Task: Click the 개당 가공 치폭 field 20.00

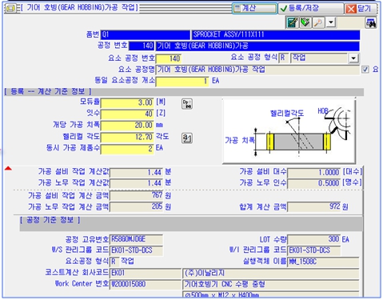Action: pos(127,126)
